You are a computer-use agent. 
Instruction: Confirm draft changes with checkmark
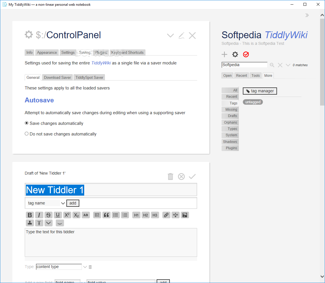click(x=192, y=177)
